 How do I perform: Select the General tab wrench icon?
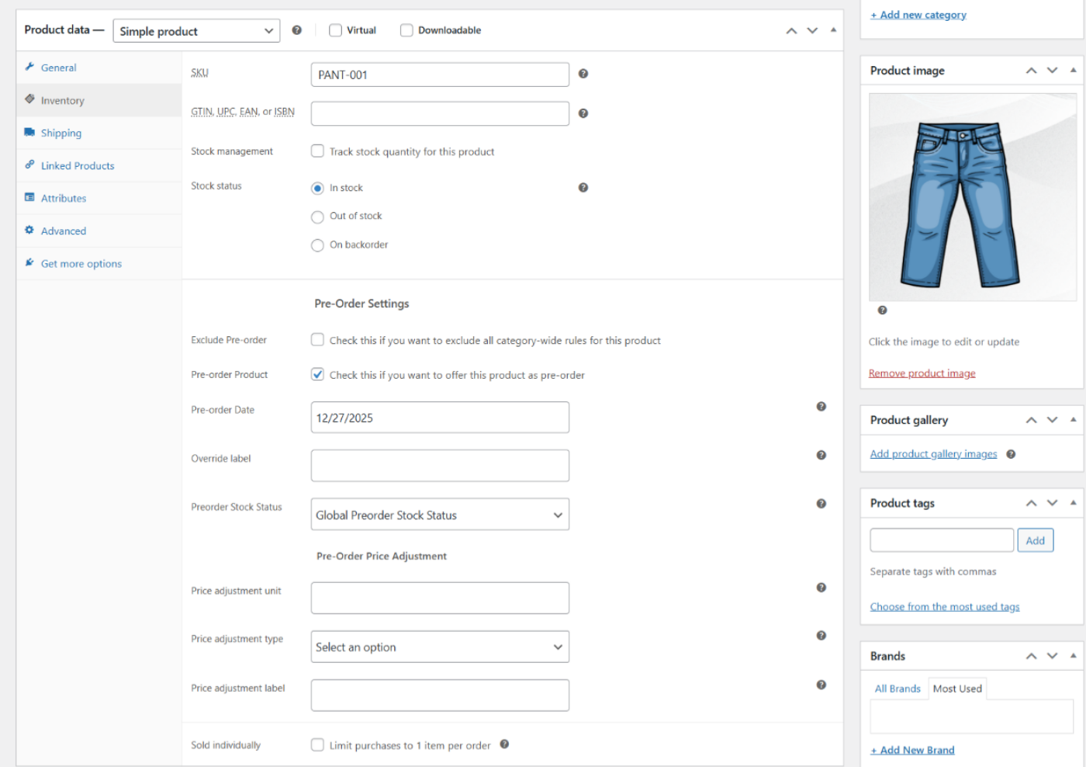coord(29,68)
